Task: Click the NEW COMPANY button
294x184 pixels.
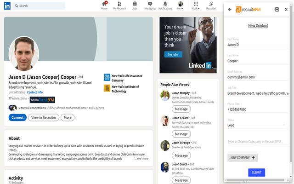Action: coord(243,158)
